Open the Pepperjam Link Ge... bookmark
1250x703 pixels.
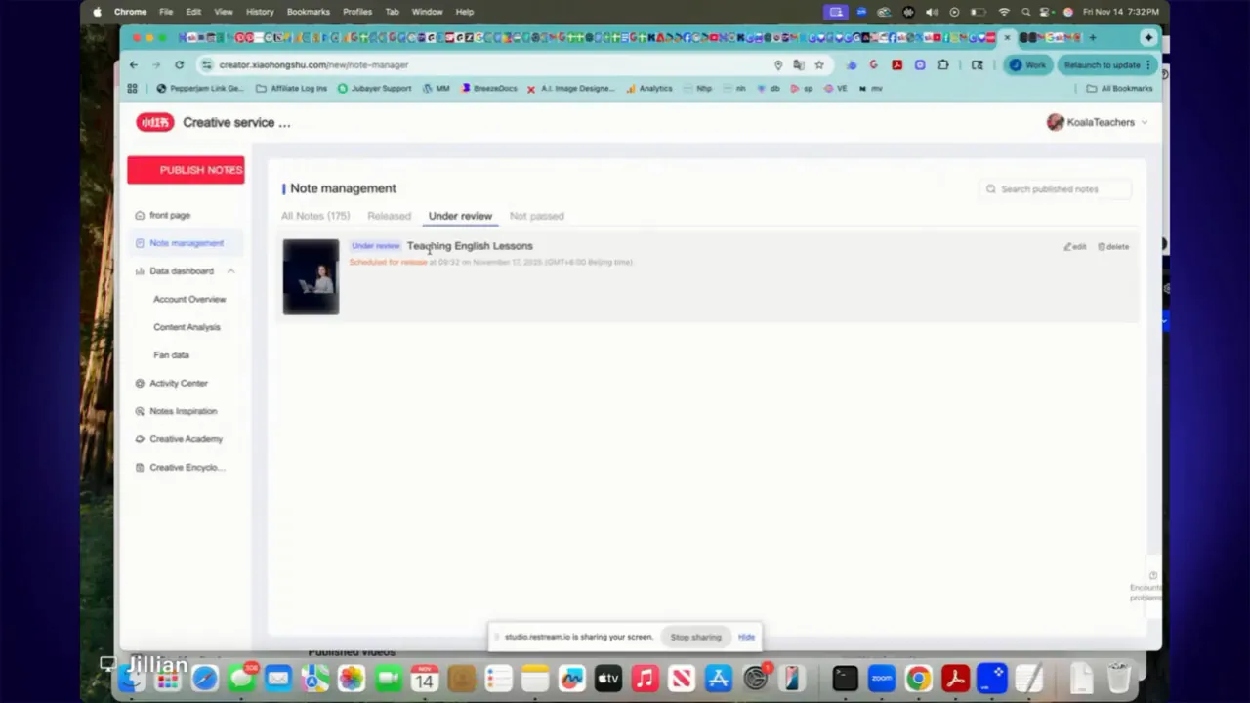200,89
